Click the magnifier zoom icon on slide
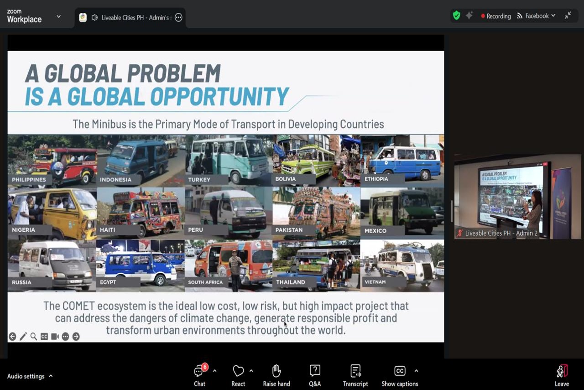The width and height of the screenshot is (584, 390). [x=34, y=337]
